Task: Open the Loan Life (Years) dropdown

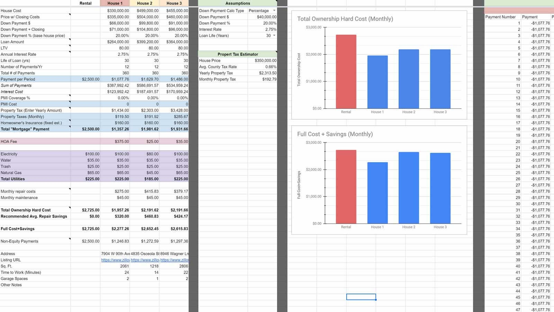Action: [x=273, y=35]
